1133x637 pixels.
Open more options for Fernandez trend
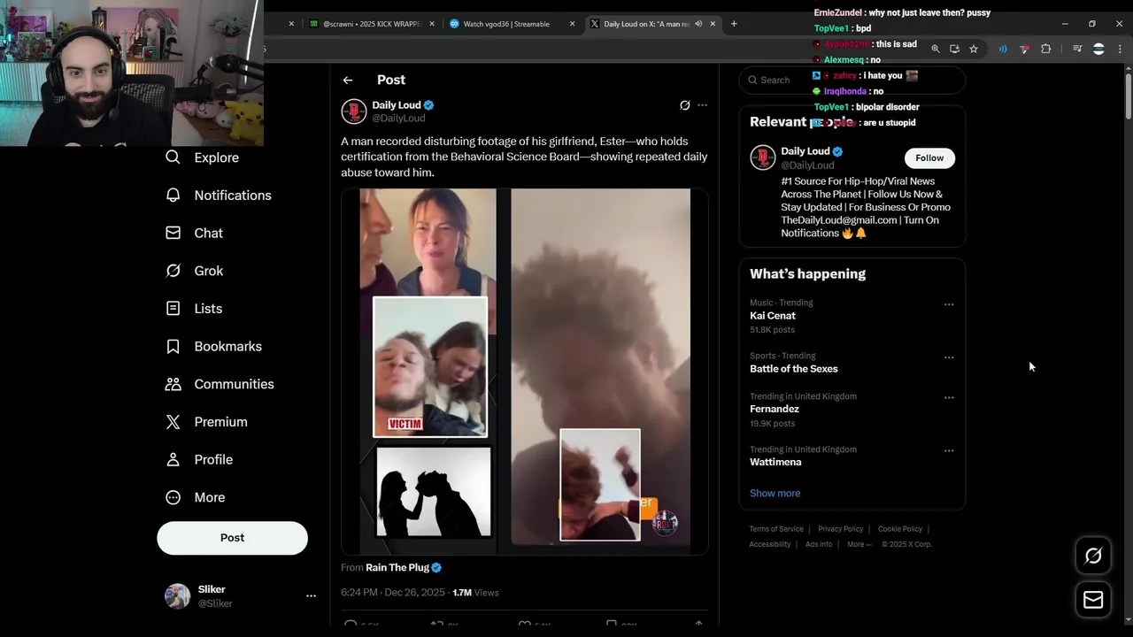[949, 398]
